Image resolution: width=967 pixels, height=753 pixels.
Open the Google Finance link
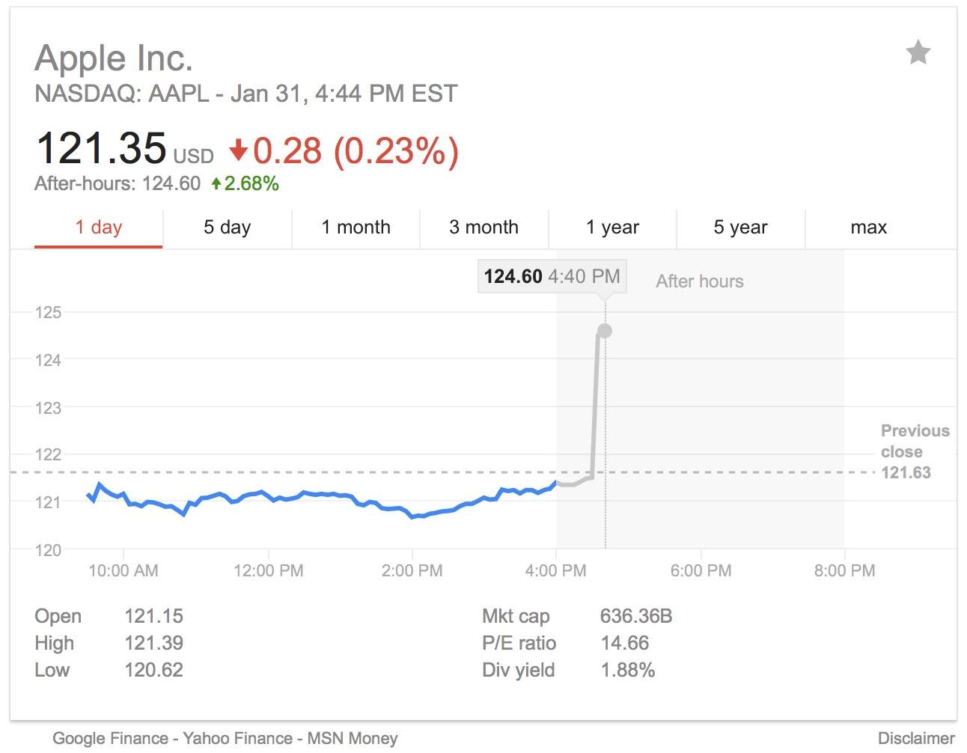[x=110, y=739]
